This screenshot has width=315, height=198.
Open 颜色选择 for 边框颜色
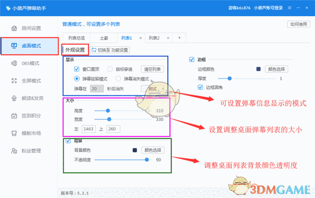tap(276, 69)
